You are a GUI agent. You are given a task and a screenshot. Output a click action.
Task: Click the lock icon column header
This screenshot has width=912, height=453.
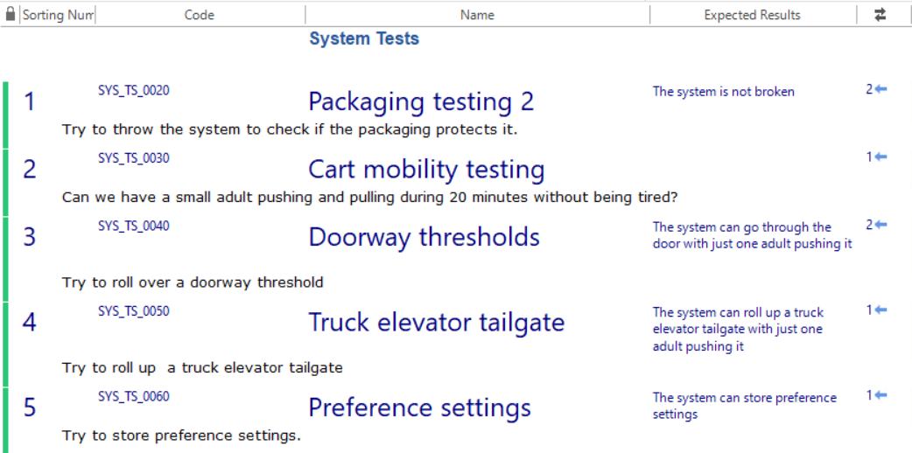[x=10, y=15]
